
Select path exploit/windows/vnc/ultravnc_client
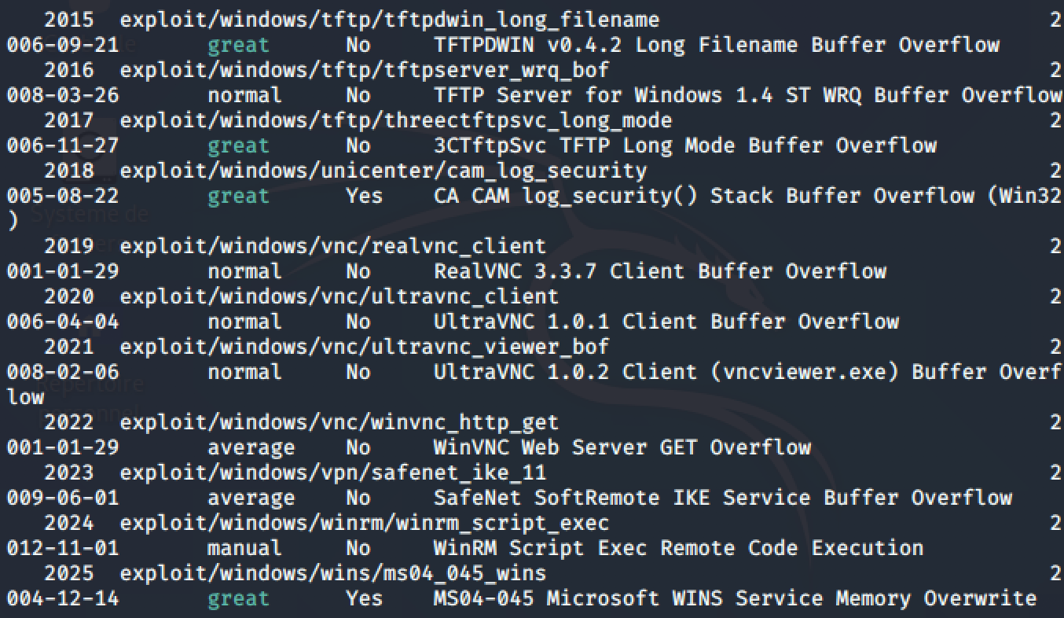click(339, 296)
